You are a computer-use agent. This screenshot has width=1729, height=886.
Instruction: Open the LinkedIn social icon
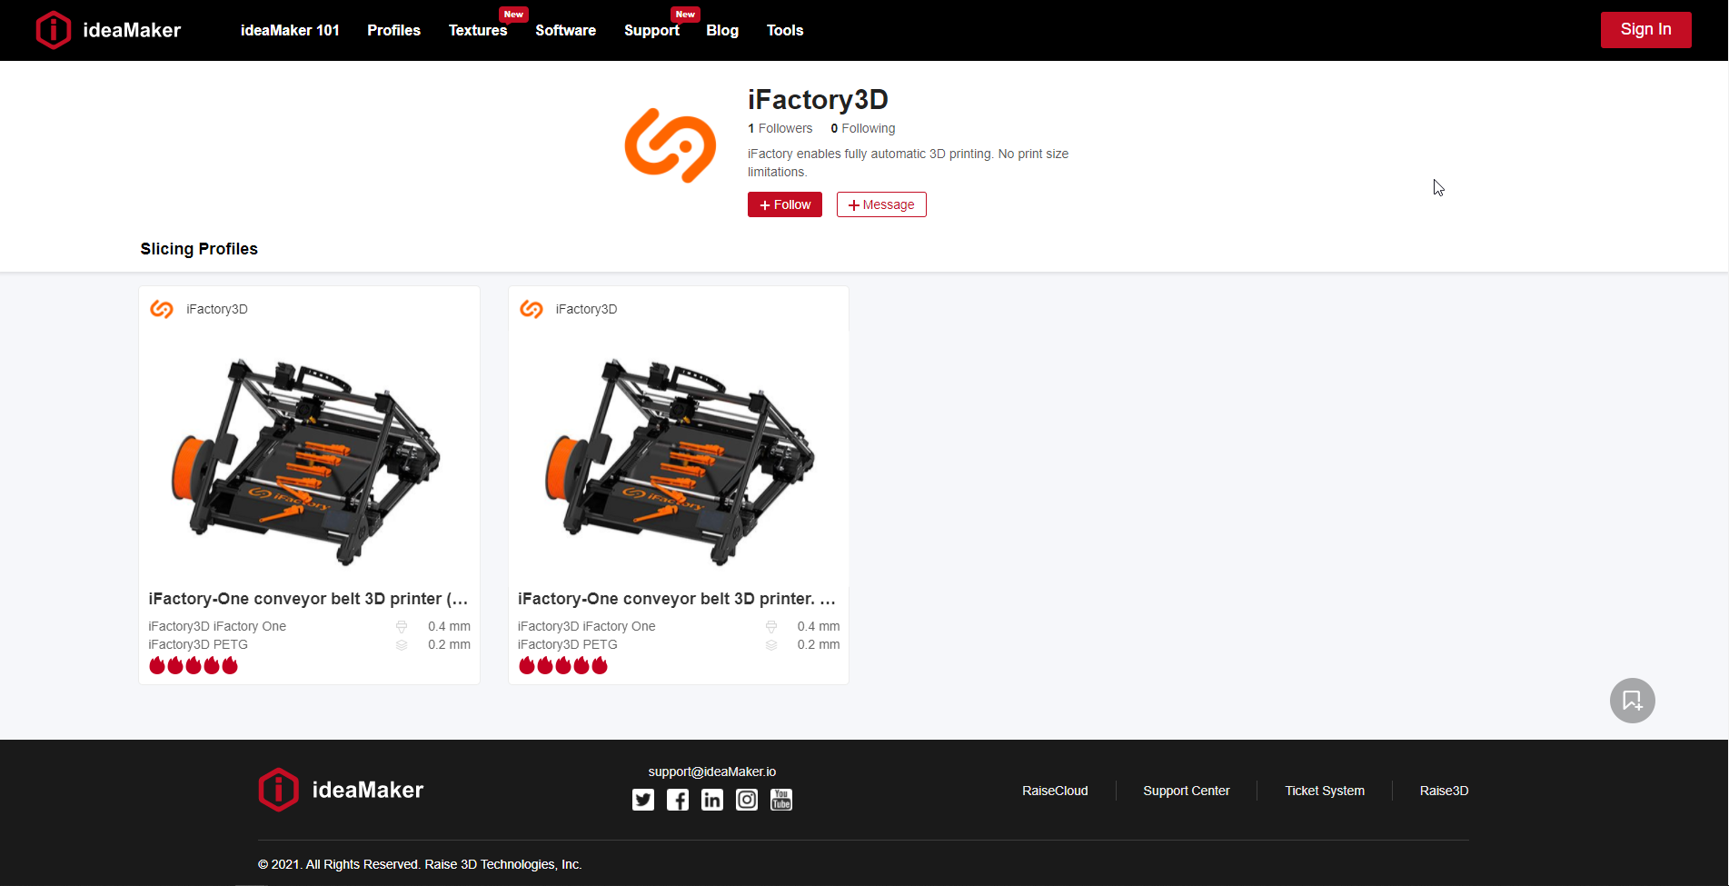pos(712,800)
